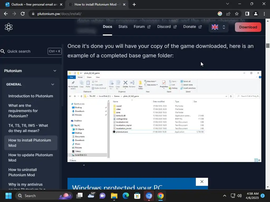Show hidden system tray icons
This screenshot has height=202, width=270.
click(225, 196)
